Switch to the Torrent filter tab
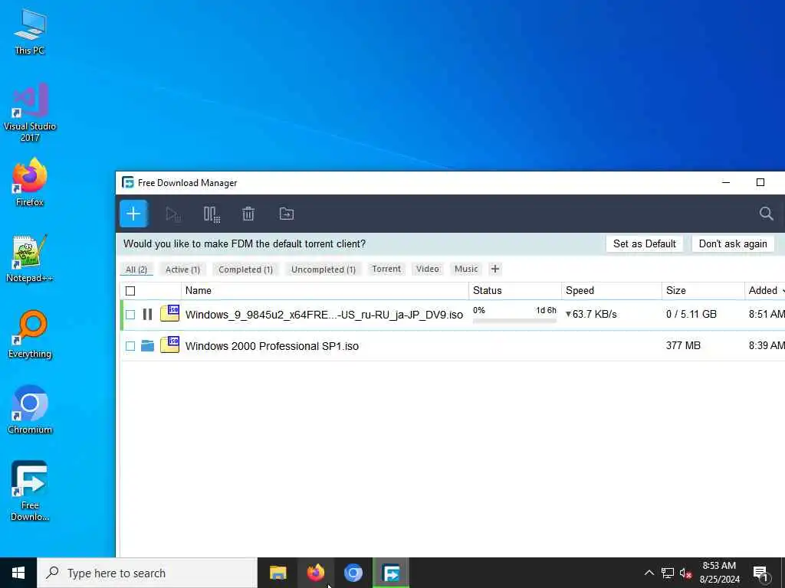The height and width of the screenshot is (588, 785). pos(386,269)
